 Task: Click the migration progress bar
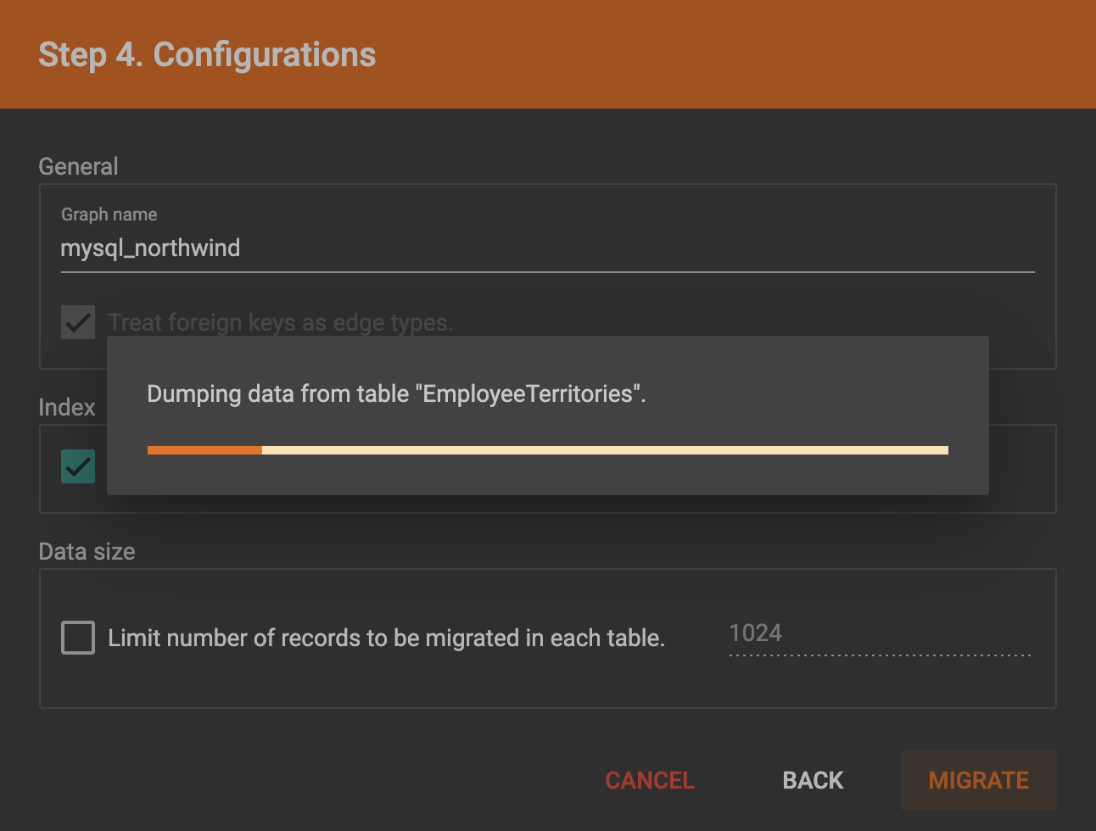pyautogui.click(x=547, y=449)
